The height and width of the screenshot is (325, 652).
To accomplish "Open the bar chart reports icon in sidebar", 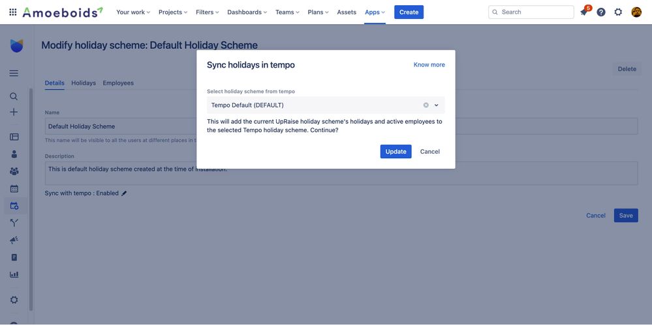I will coord(14,274).
